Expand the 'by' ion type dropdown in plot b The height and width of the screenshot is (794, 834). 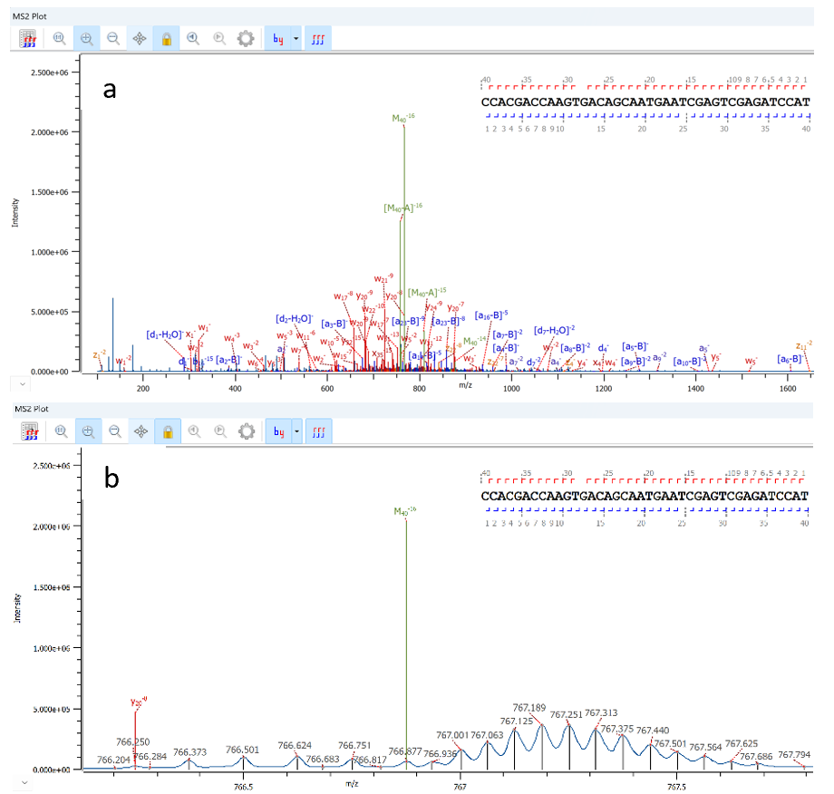click(x=297, y=431)
